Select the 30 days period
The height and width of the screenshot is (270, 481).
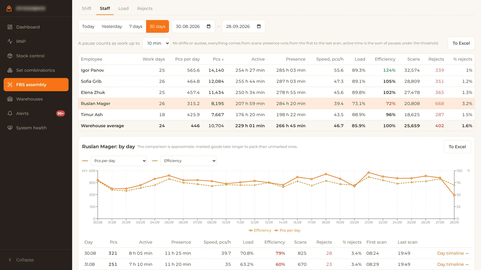(158, 26)
